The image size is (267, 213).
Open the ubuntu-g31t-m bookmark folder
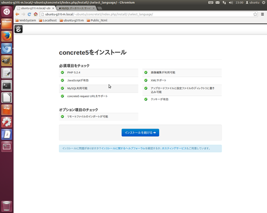click(72, 20)
